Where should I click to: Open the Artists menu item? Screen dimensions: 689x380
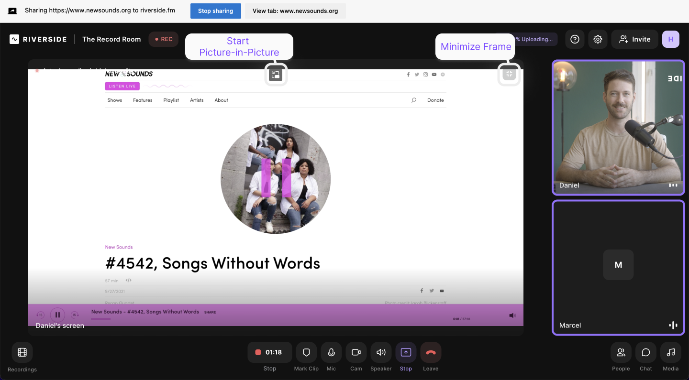[197, 100]
